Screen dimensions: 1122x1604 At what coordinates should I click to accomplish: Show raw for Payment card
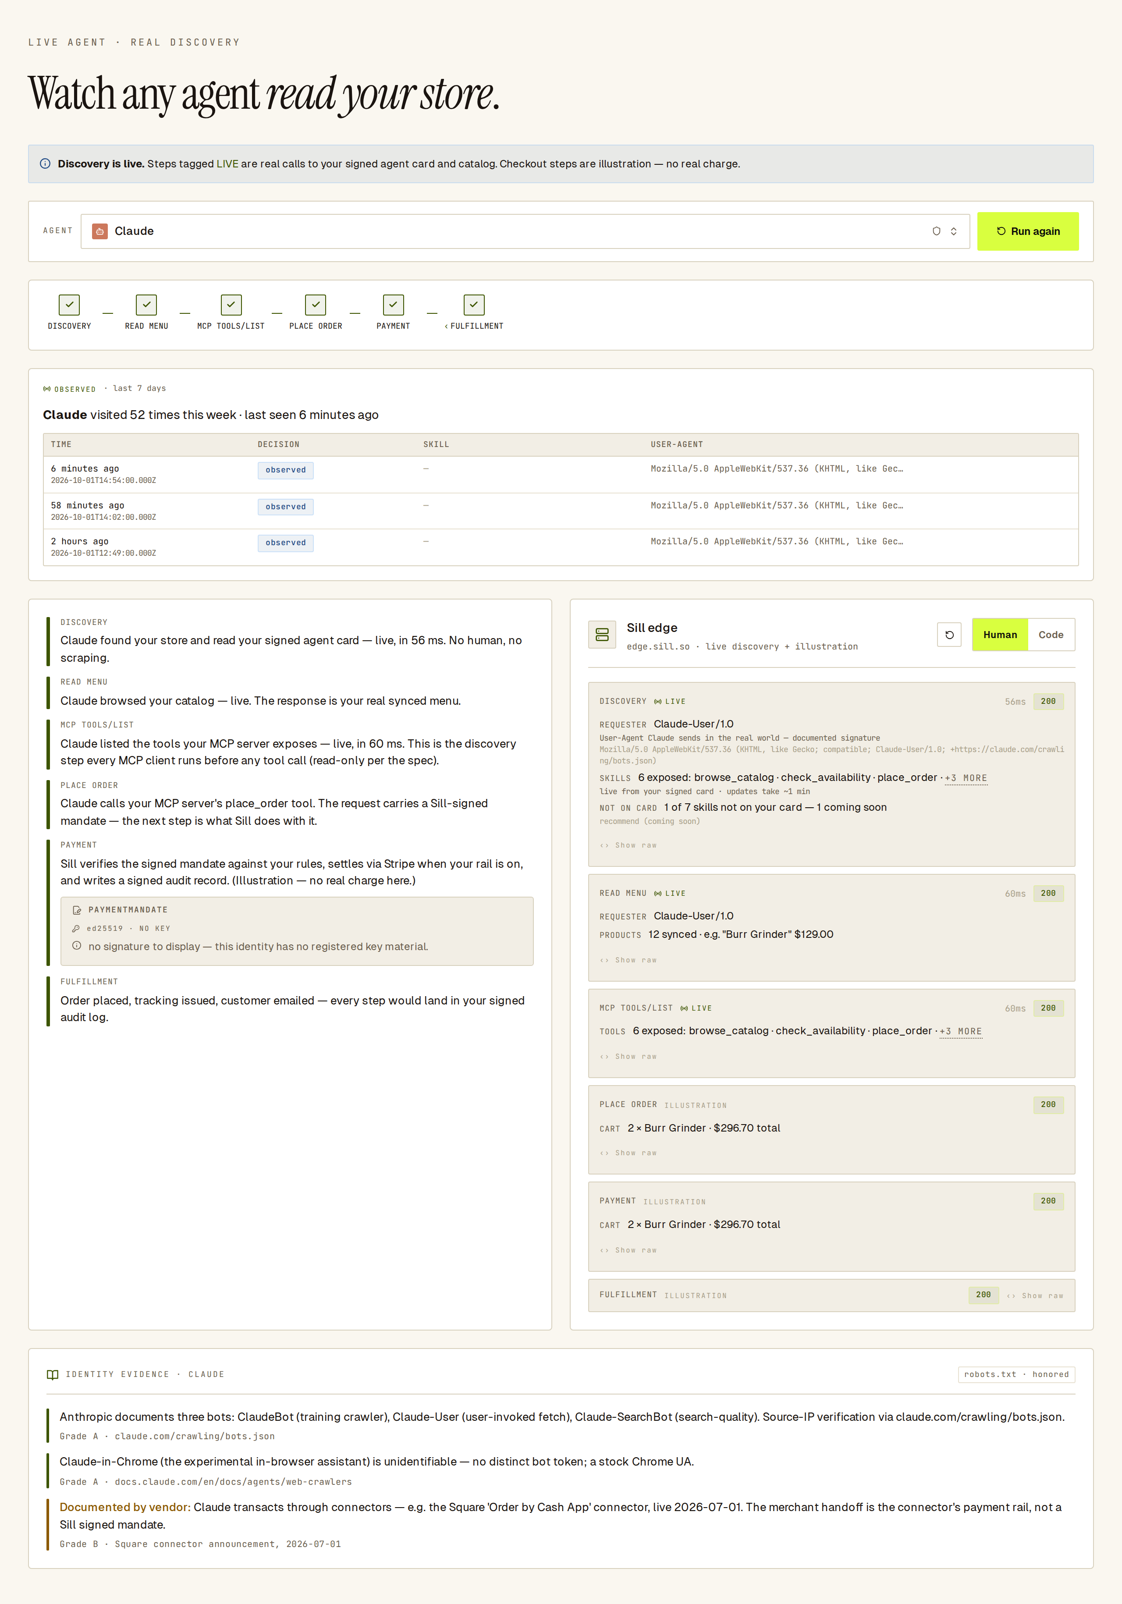tap(628, 1250)
